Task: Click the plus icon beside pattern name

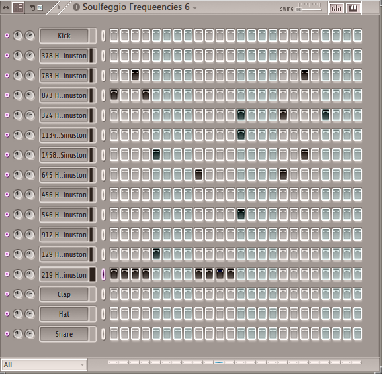Action: 76,7
